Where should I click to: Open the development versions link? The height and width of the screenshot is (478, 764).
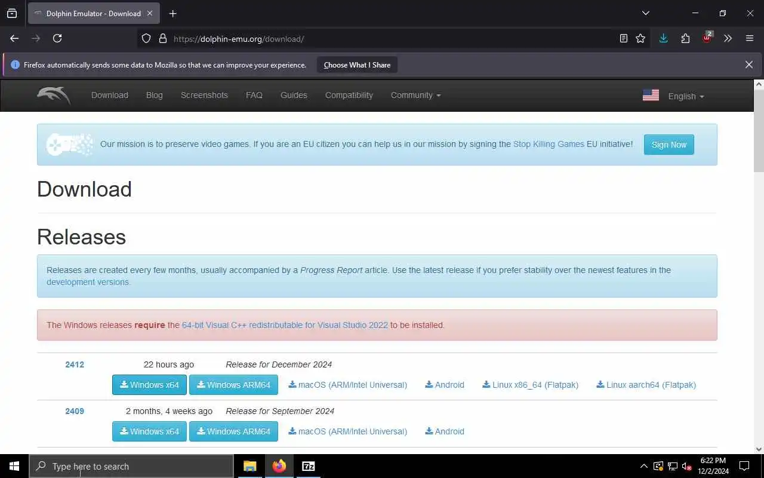click(88, 282)
